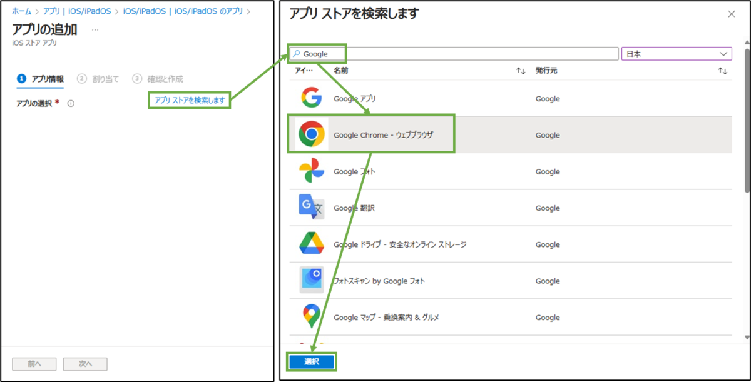Click the フォトスキャン app icon
This screenshot has width=751, height=382.
(311, 280)
